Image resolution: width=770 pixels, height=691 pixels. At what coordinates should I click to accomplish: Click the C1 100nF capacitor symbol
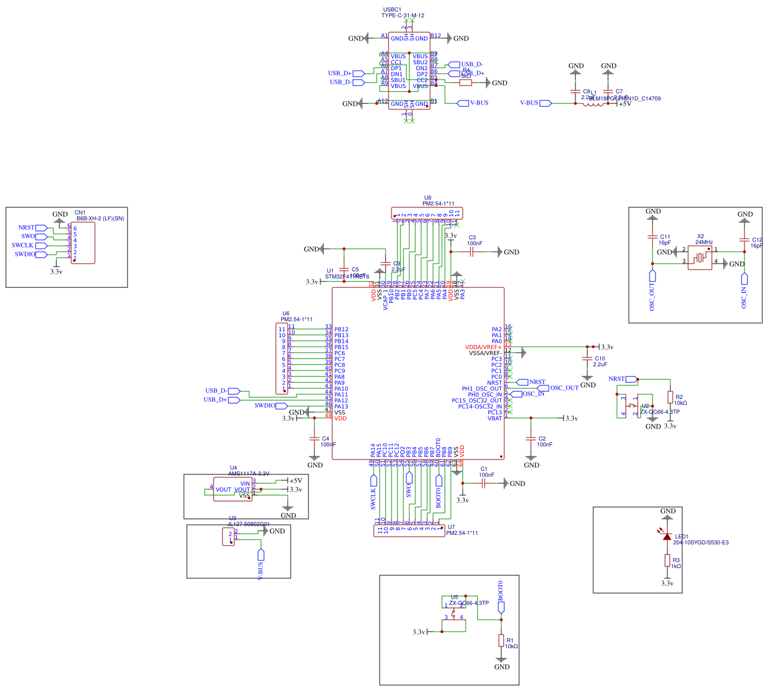(x=483, y=484)
